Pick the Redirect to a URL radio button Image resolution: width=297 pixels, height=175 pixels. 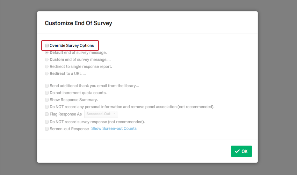[x=47, y=73]
